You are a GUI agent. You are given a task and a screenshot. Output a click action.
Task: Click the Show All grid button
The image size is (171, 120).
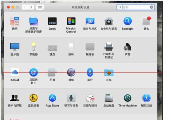[40, 7]
